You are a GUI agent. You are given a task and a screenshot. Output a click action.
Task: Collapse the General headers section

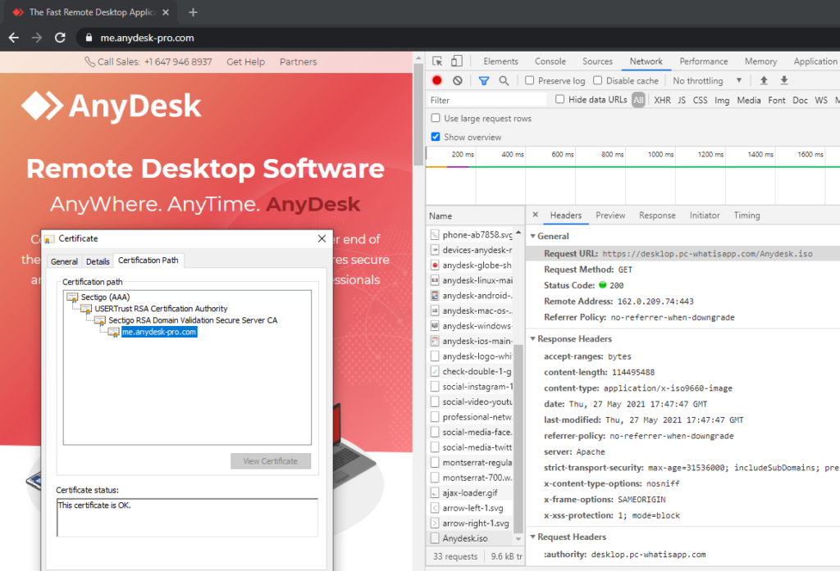553,236
